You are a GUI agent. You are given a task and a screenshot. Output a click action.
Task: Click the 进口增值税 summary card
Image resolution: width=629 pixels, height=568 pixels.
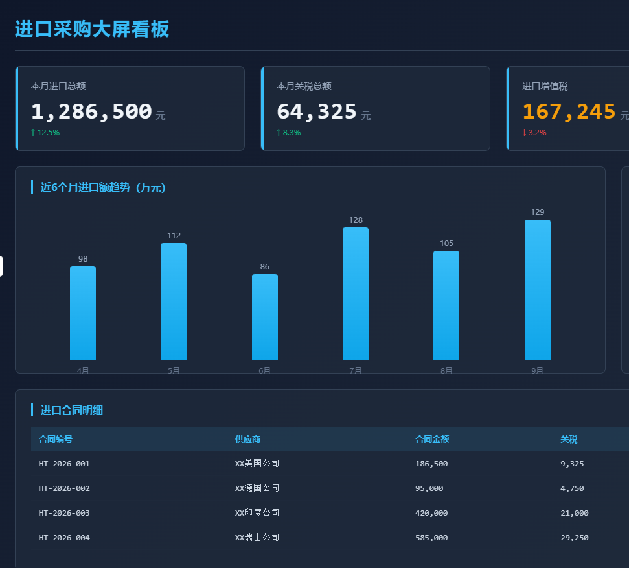click(x=567, y=108)
